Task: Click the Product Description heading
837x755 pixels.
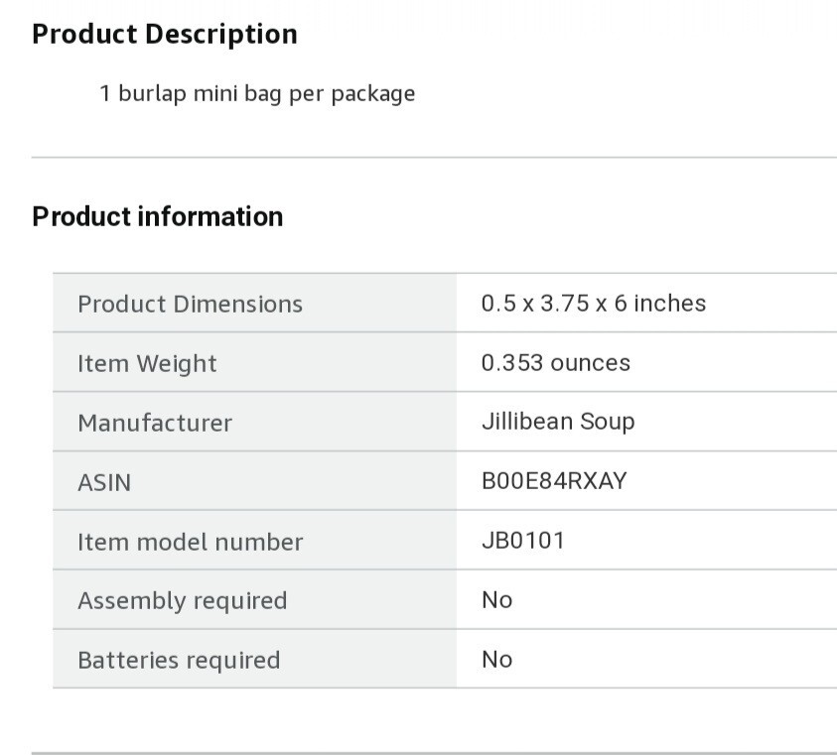Action: [x=164, y=34]
